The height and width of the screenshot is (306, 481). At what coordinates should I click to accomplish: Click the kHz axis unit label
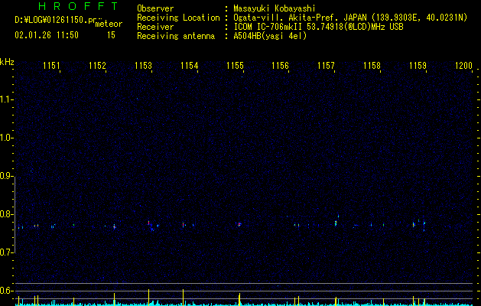[x=7, y=62]
